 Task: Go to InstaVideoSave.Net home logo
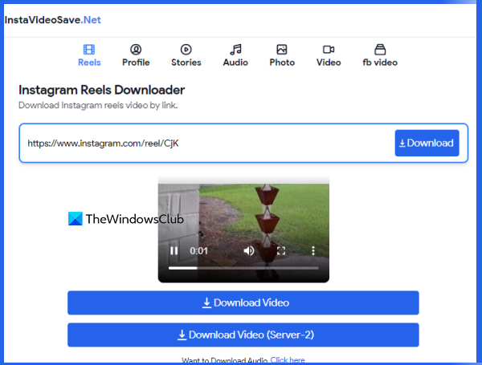click(x=53, y=19)
